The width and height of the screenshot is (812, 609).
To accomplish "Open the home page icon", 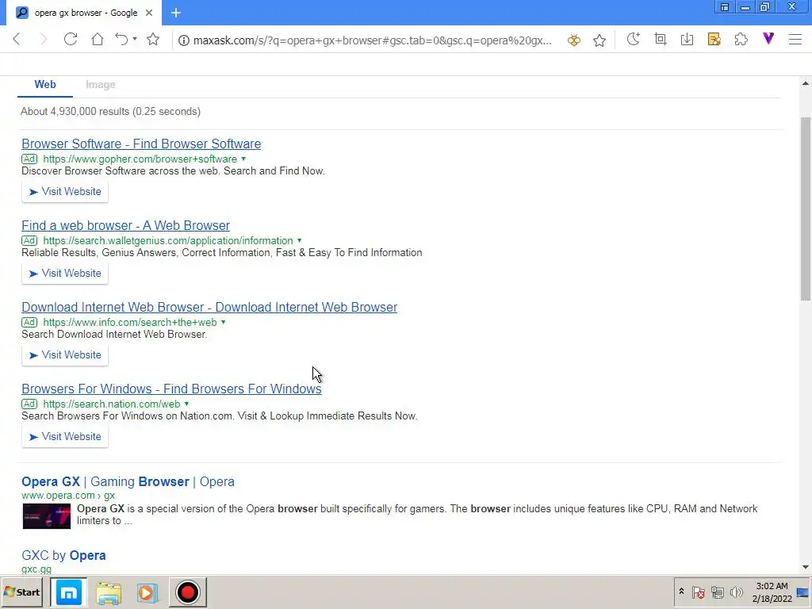I will (x=98, y=40).
